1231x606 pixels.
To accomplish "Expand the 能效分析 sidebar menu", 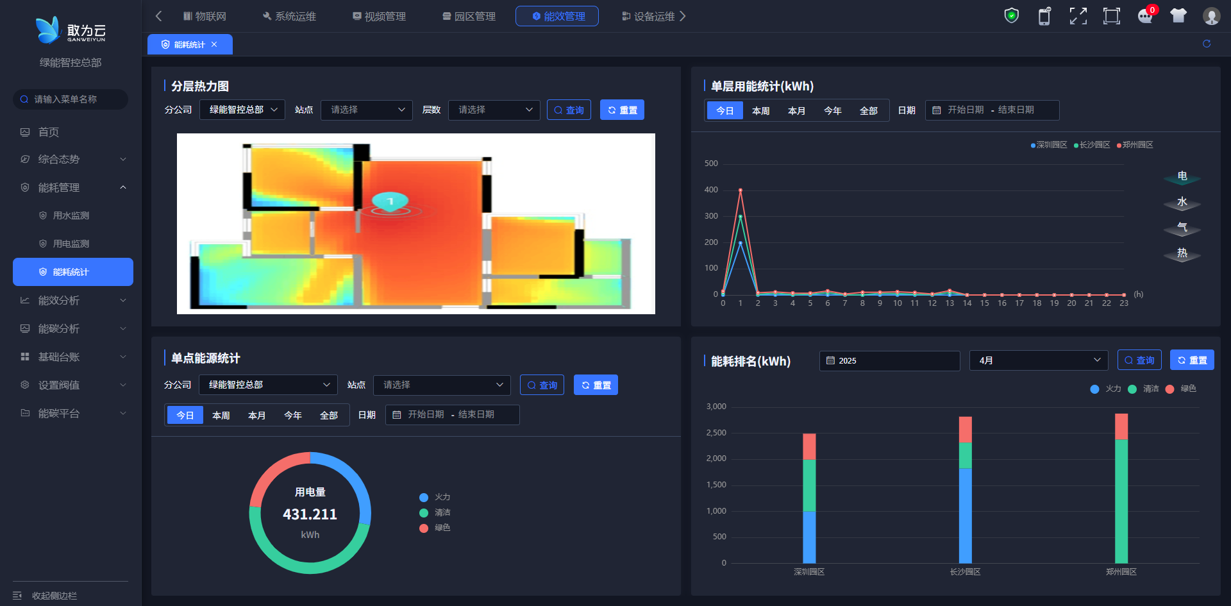I will point(73,300).
